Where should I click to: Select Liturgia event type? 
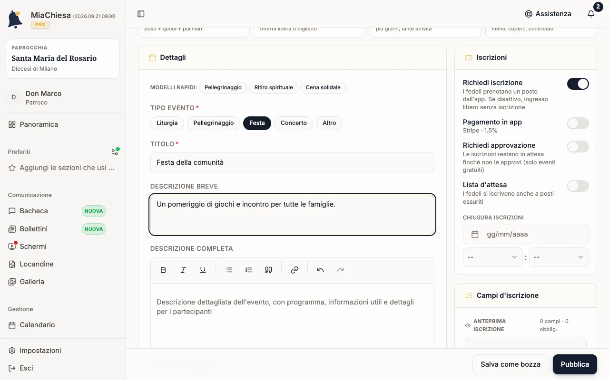(167, 123)
